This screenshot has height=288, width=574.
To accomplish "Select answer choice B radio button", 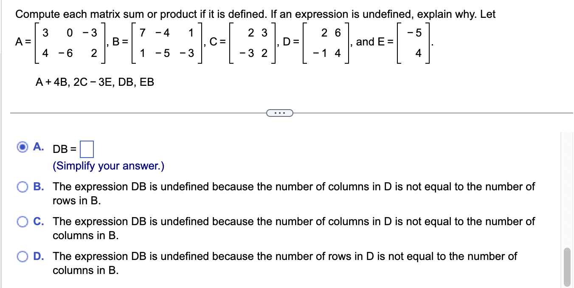I will (23, 186).
